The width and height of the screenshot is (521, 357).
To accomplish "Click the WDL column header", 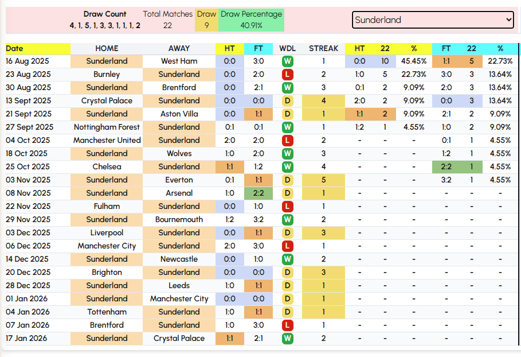I will coord(287,49).
